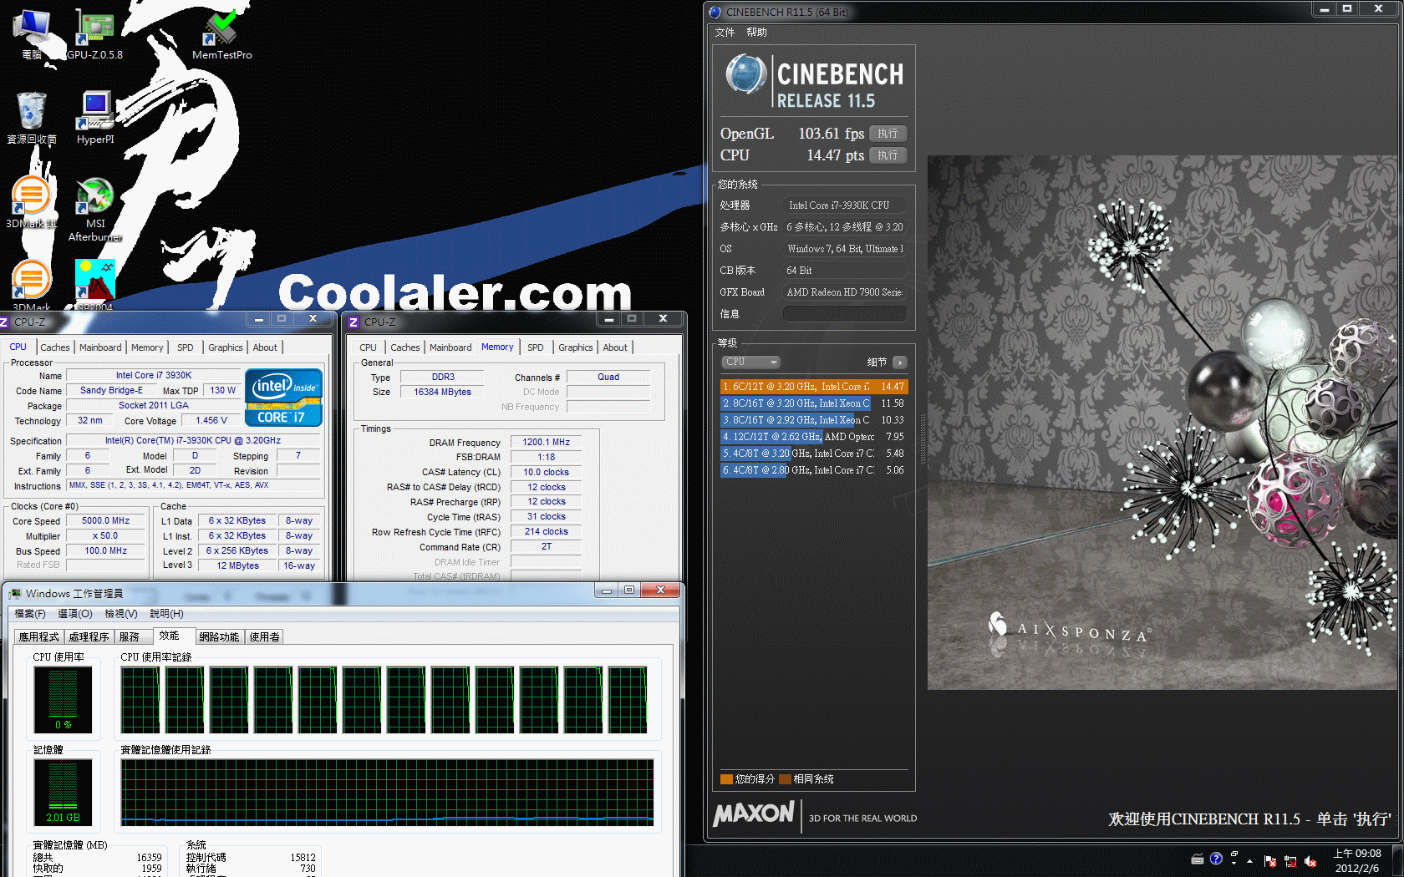Open the Cinebench Help menu
1404x877 pixels.
tap(756, 33)
